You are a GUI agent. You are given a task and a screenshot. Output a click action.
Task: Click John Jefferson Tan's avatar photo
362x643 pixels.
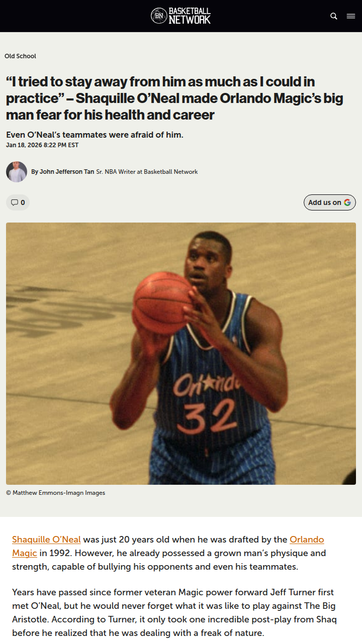[17, 172]
